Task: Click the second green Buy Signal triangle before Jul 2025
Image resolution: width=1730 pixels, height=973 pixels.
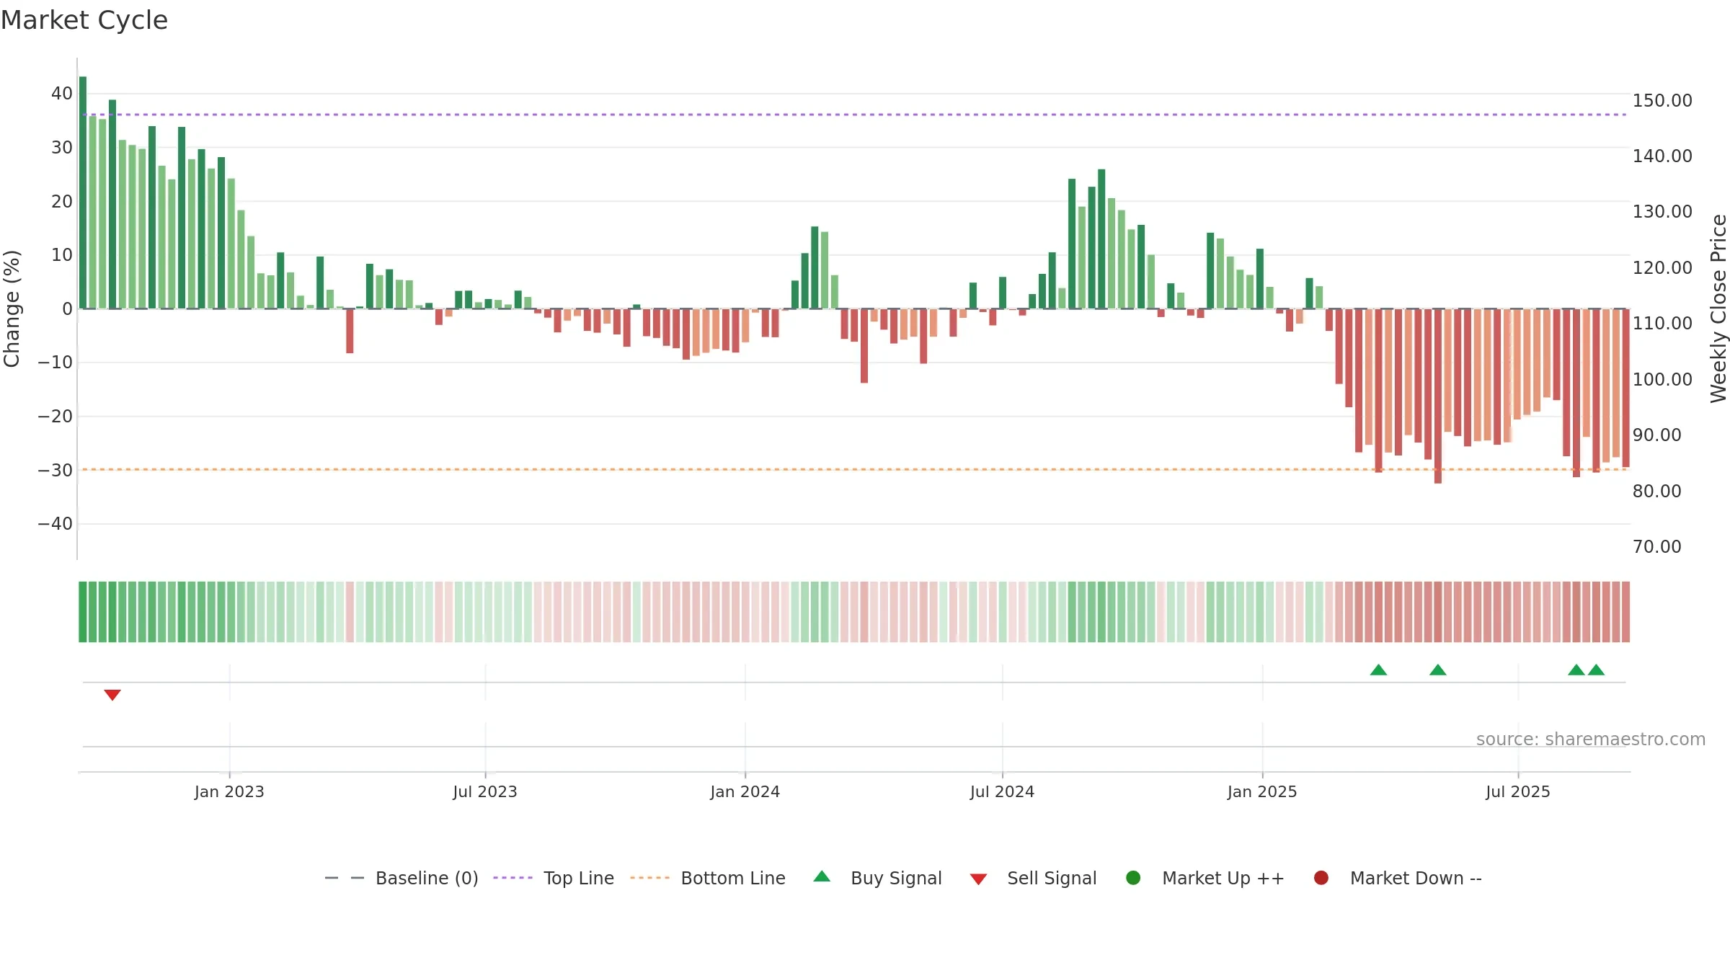Action: pos(1438,670)
